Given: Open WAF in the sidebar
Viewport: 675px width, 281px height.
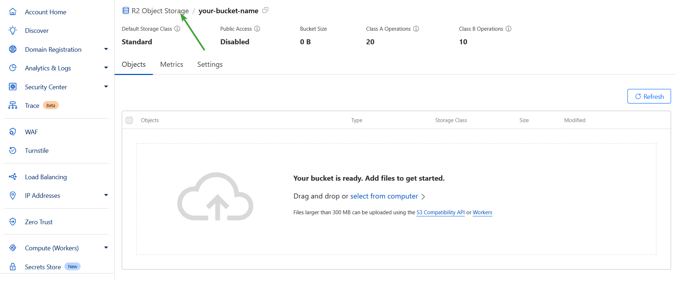Looking at the screenshot, I should pyautogui.click(x=31, y=132).
